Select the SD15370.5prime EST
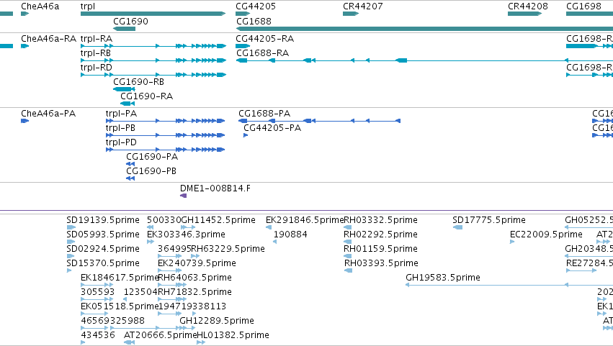This screenshot has height=346, width=613. coord(69,270)
